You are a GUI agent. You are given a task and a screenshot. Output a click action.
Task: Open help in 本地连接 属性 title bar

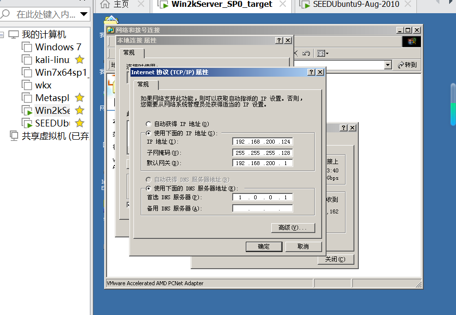click(279, 41)
